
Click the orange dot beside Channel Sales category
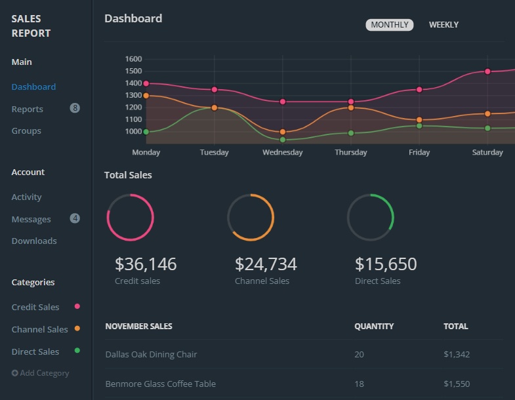(x=77, y=329)
